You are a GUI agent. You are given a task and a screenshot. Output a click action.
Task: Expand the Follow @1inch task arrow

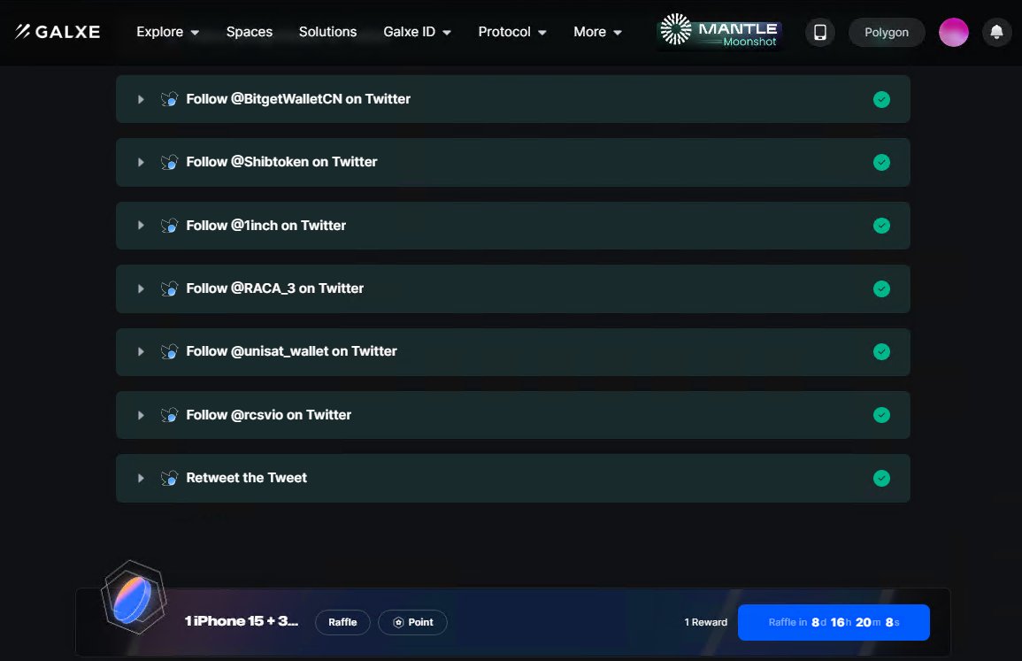point(141,225)
